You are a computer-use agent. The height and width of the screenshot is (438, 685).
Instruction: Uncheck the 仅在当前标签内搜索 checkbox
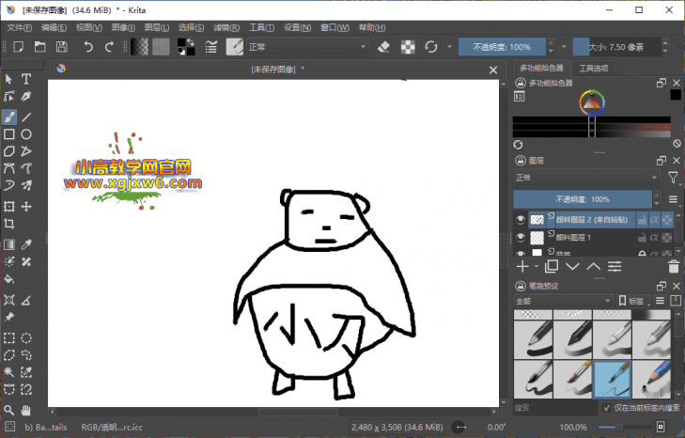pyautogui.click(x=606, y=408)
